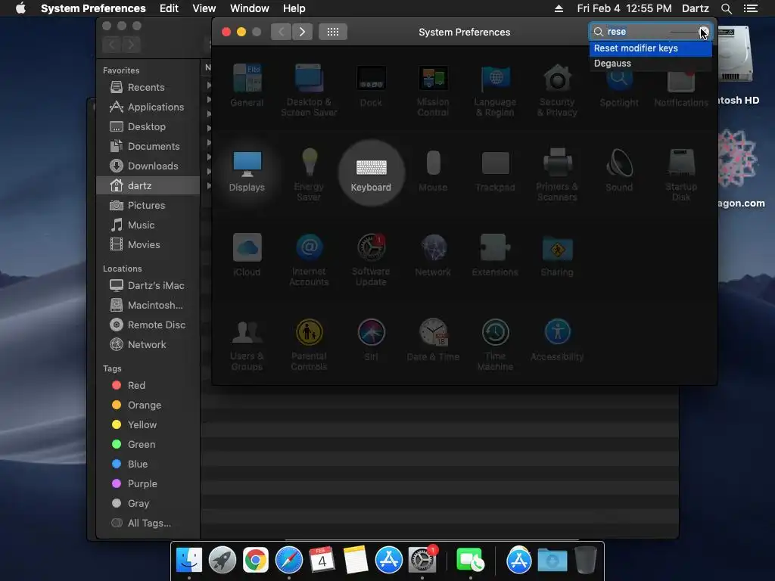Viewport: 775px width, 581px height.
Task: Select the 'Degauss' search result
Action: (x=650, y=64)
